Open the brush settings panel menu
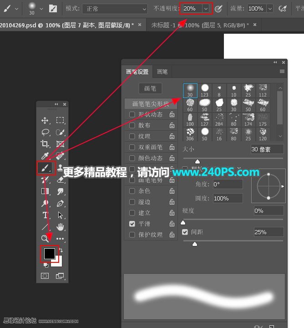This screenshot has height=328, width=304. 282,72
